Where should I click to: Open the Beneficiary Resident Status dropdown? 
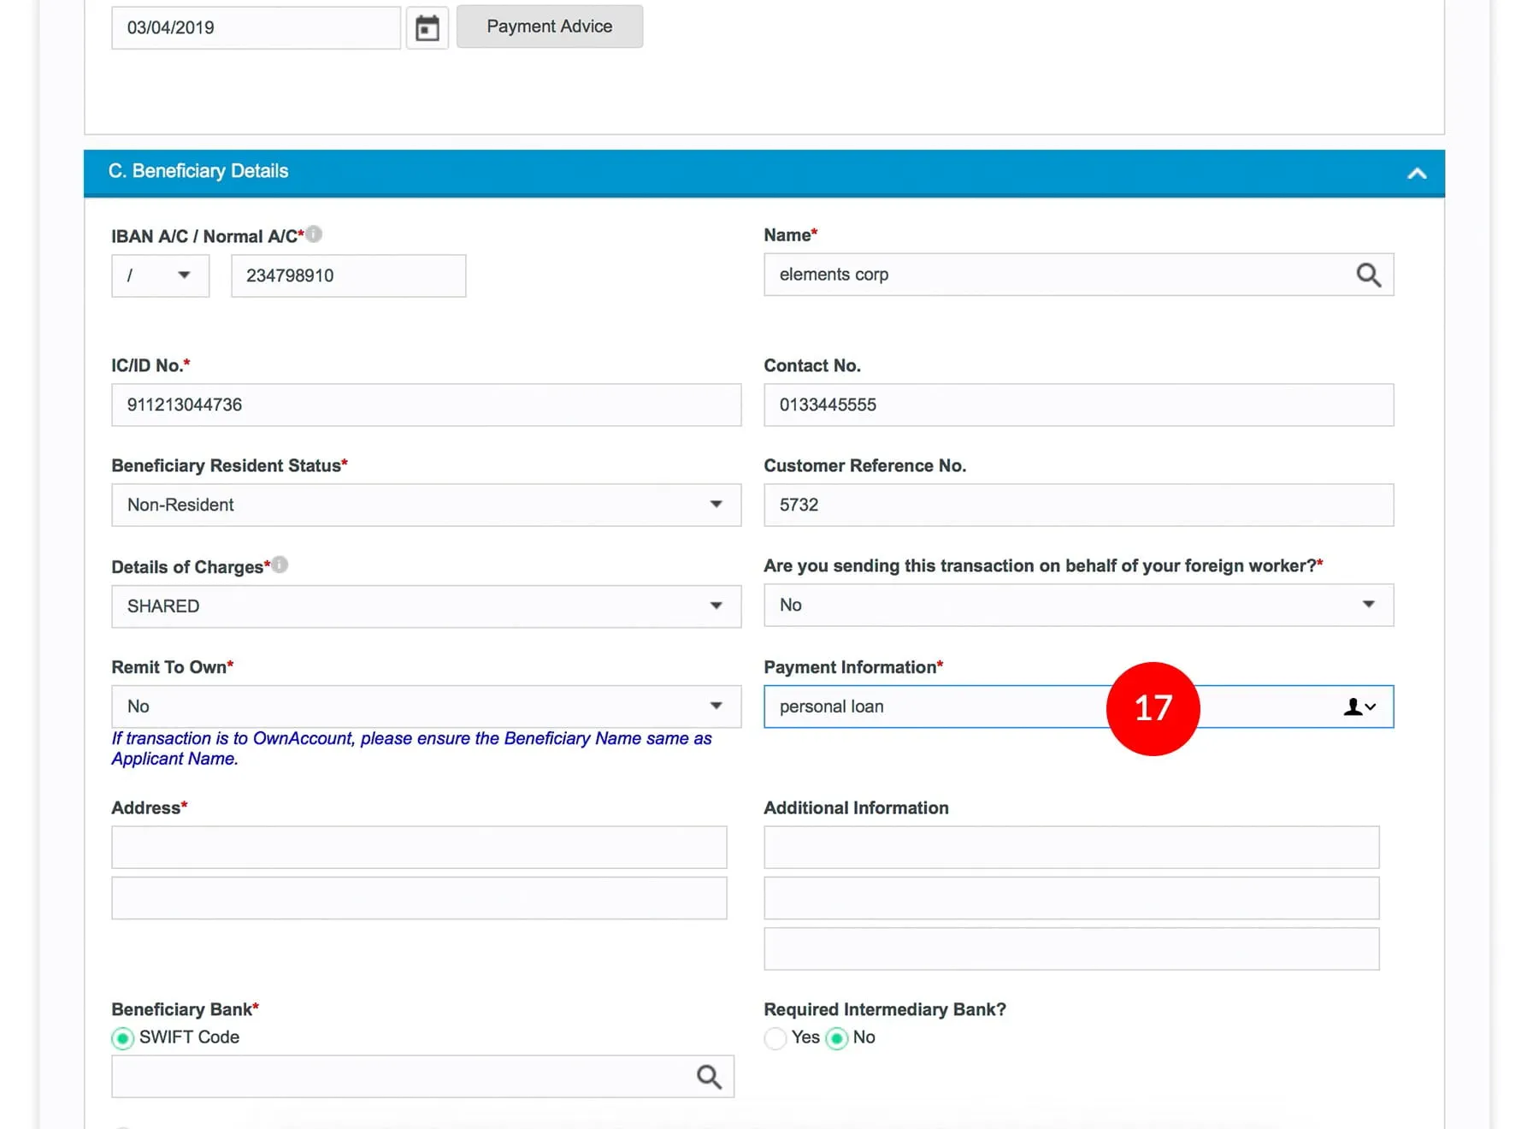(426, 505)
